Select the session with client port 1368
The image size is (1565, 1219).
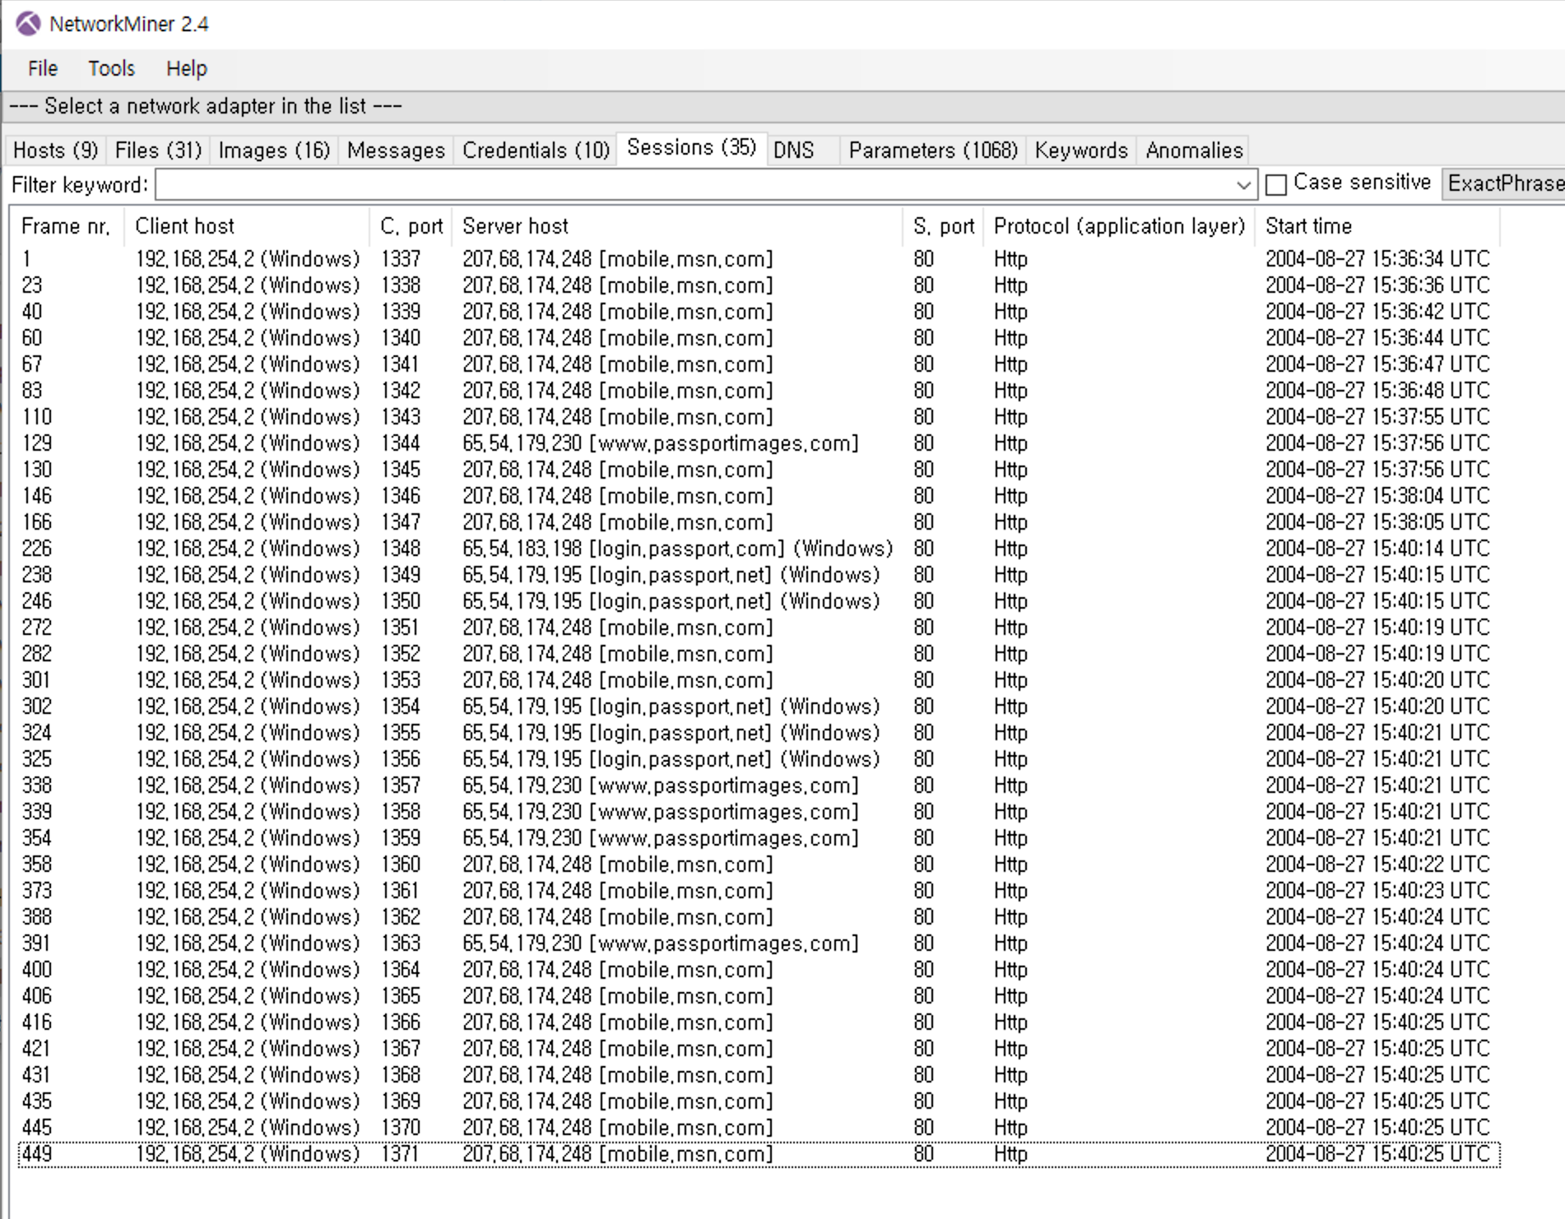click(x=759, y=1075)
